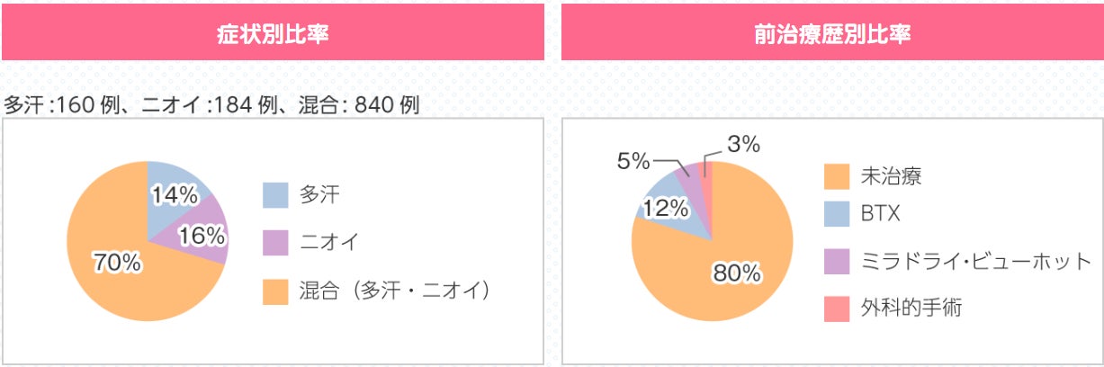Click the orange 未治療 legend swatch
The width and height of the screenshot is (1104, 367).
coord(837,176)
